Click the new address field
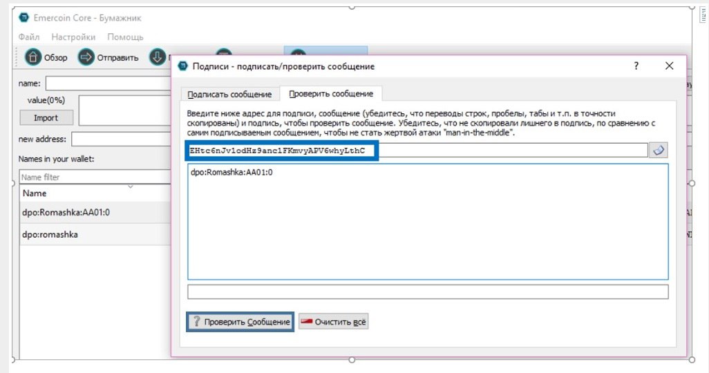 (122, 140)
